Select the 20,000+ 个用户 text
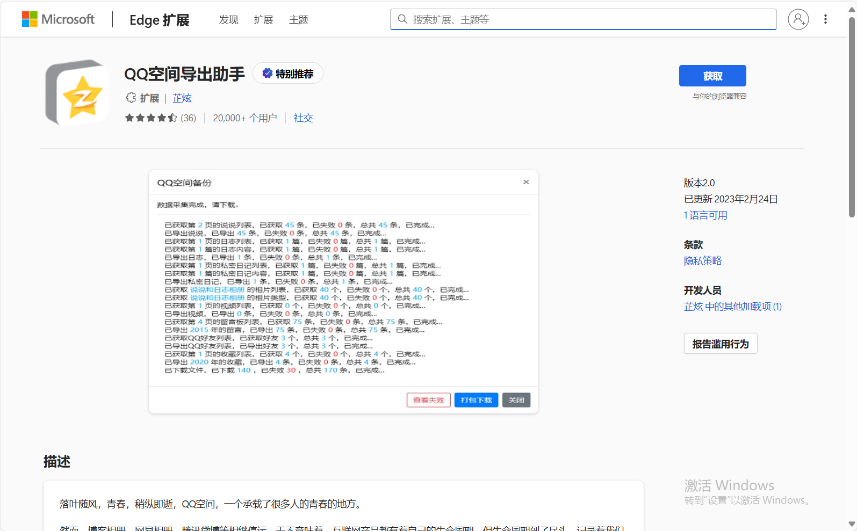The height and width of the screenshot is (531, 857). coord(245,118)
